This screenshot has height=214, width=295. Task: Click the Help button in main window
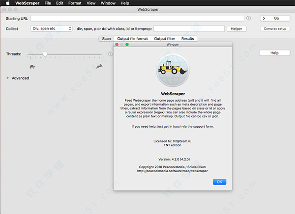[x=274, y=53]
